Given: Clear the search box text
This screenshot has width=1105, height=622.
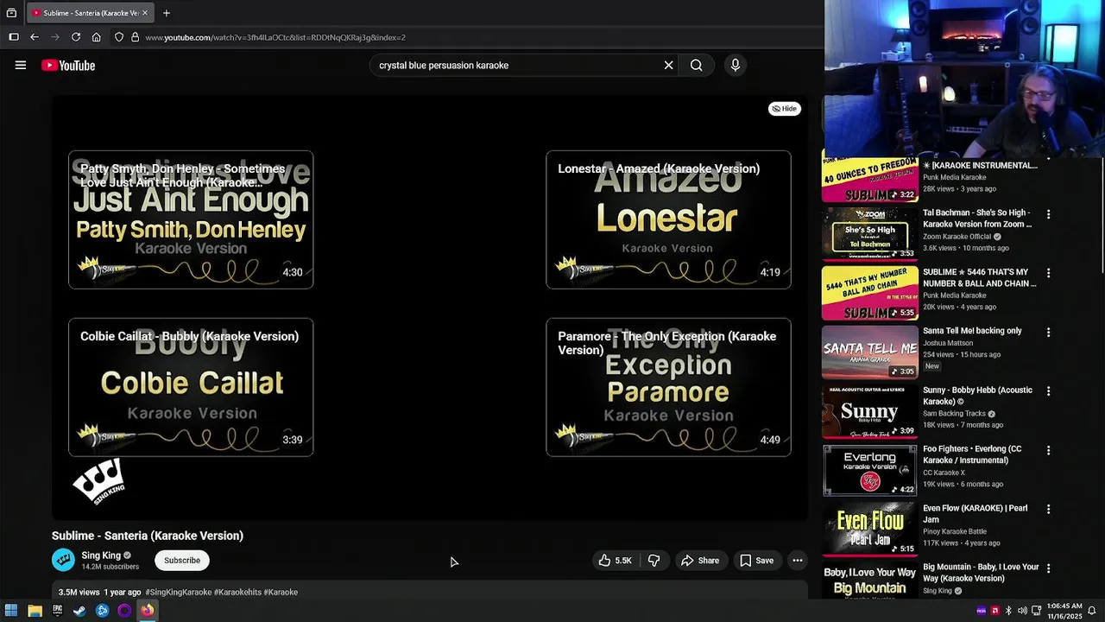Looking at the screenshot, I should click(668, 65).
